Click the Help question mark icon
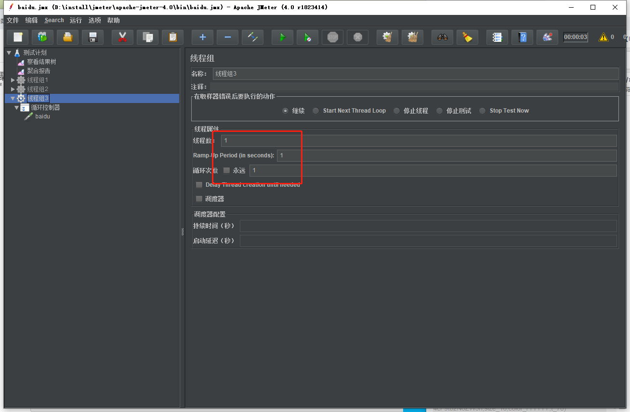630x412 pixels. tap(523, 37)
